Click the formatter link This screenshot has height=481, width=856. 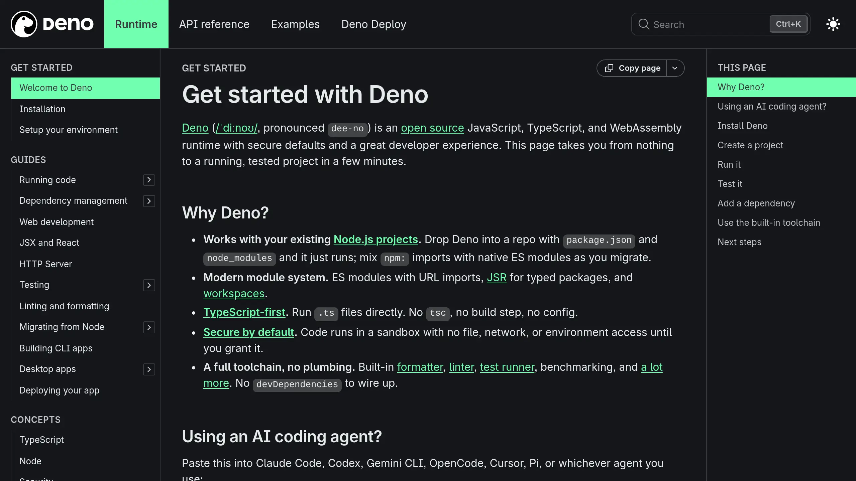420,367
